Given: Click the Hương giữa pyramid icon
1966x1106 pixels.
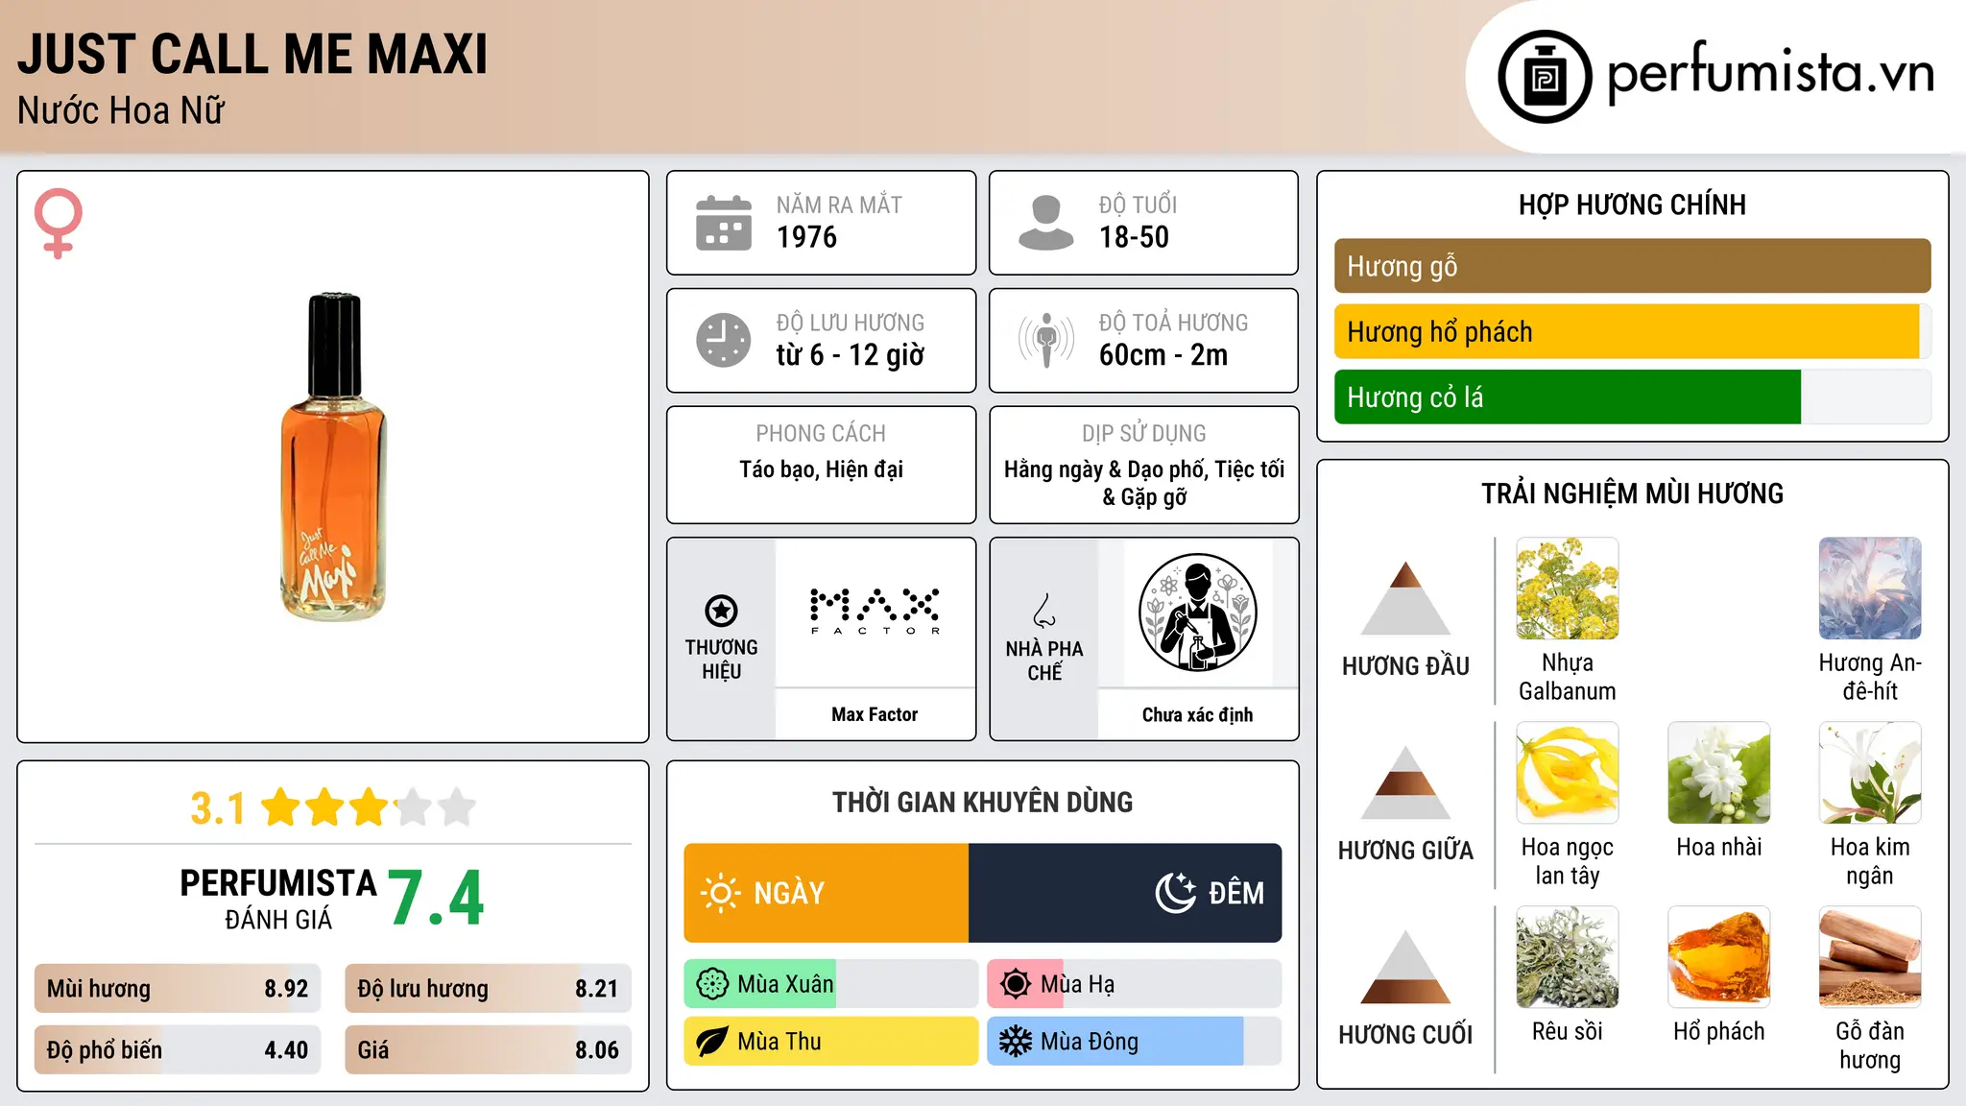Looking at the screenshot, I should (1405, 782).
